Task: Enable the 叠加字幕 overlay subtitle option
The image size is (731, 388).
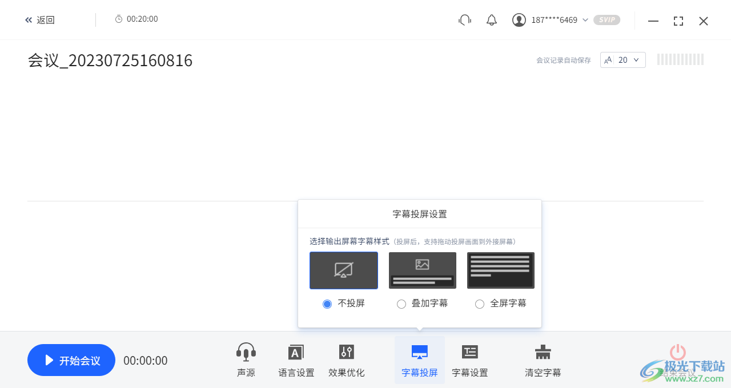Action: point(401,304)
